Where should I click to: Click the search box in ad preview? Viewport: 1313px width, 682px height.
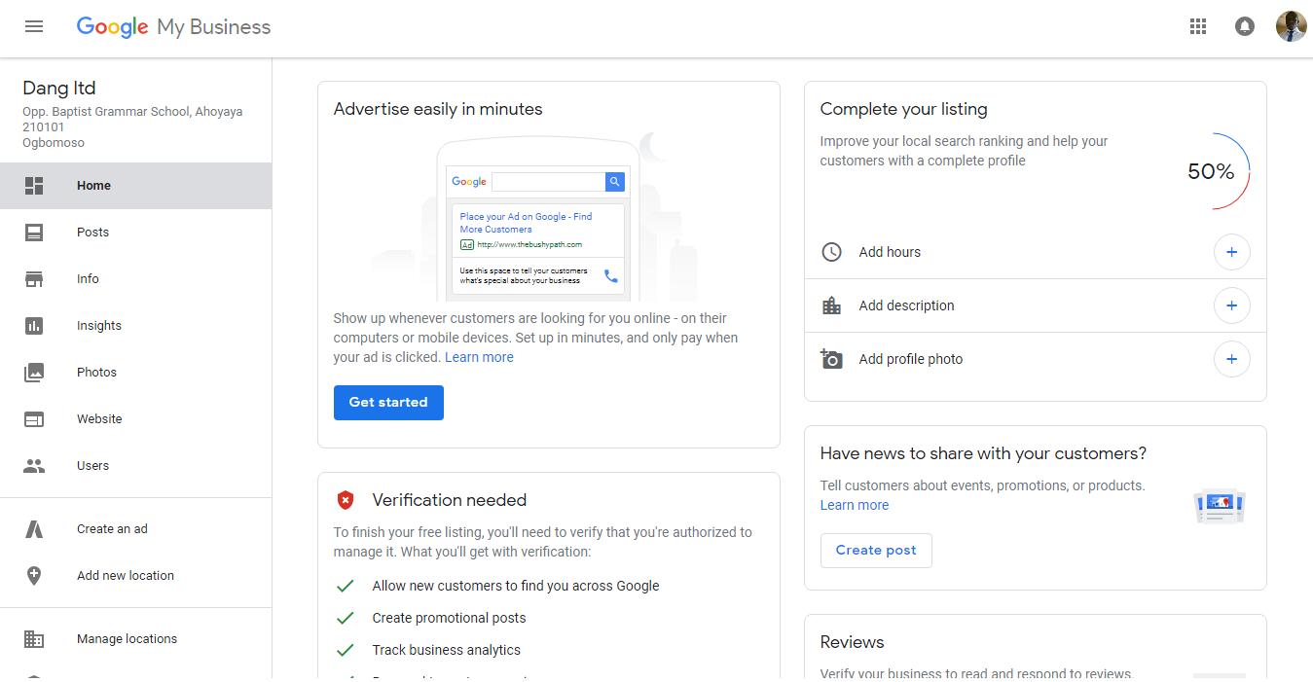point(549,182)
